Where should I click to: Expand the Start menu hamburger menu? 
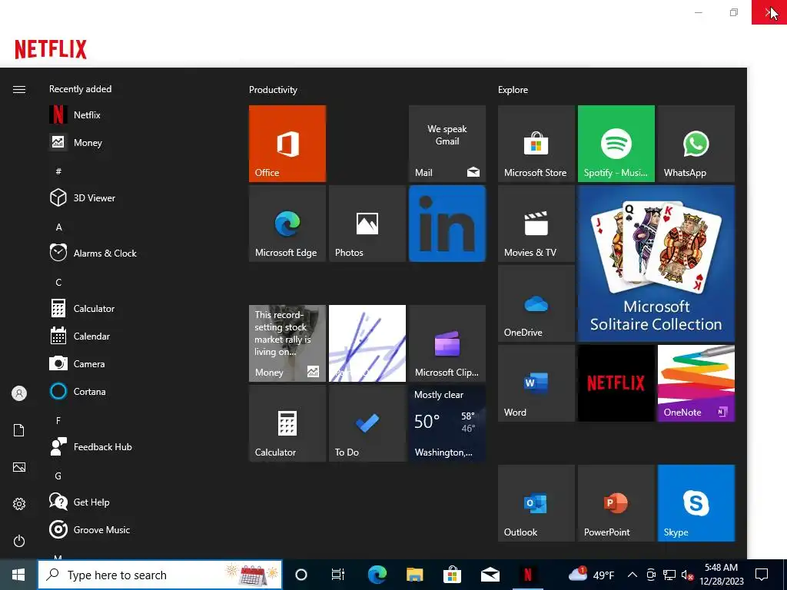pos(19,89)
